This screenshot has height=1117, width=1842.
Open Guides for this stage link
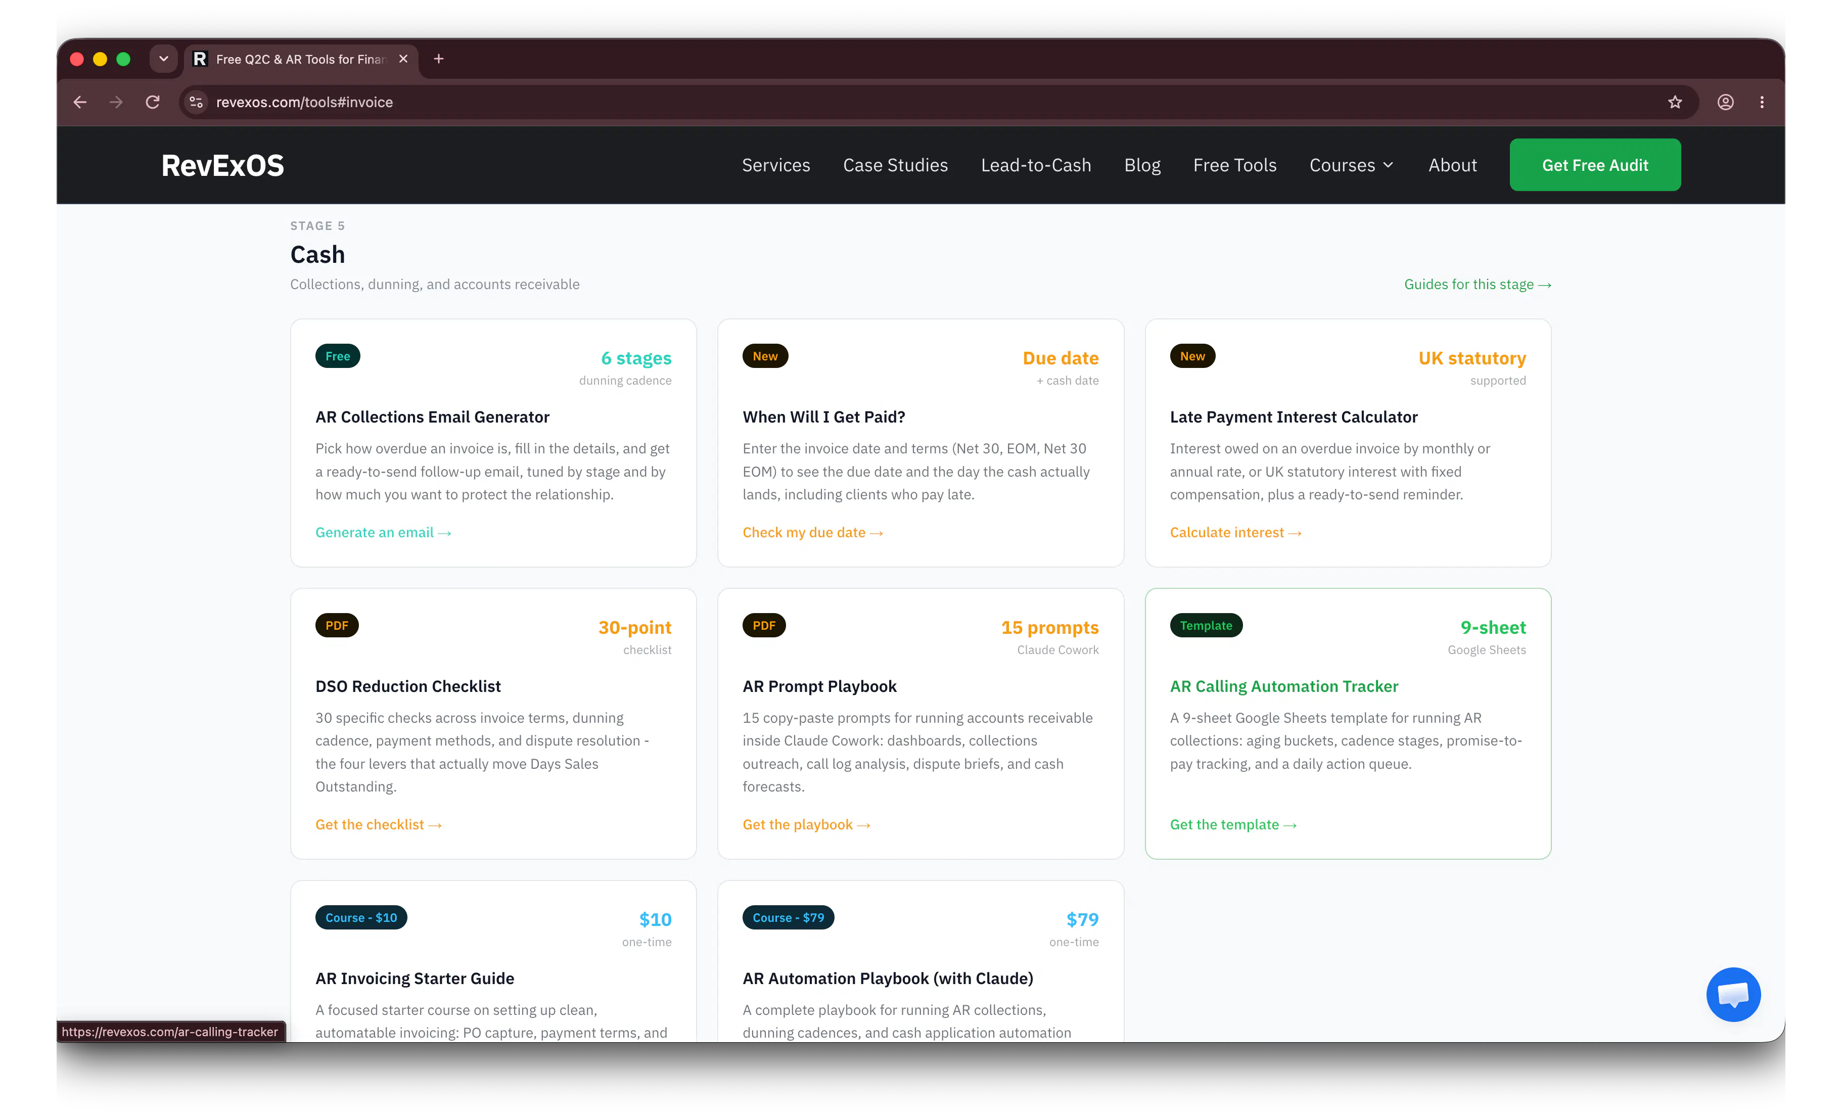click(1477, 284)
